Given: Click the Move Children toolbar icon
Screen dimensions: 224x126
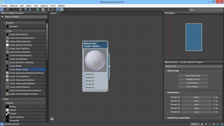Looking at the screenshot, I should [x=26, y=9].
